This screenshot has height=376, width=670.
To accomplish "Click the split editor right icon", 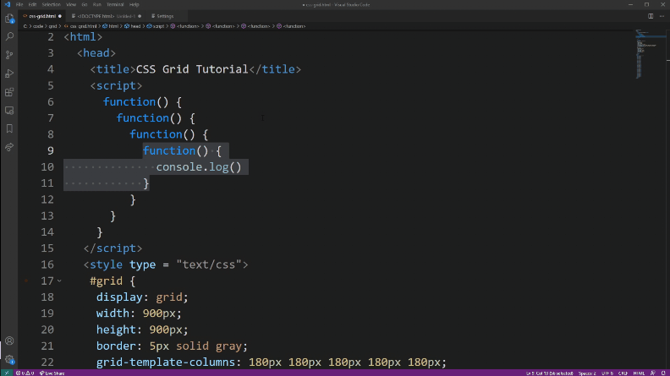I will (x=651, y=16).
